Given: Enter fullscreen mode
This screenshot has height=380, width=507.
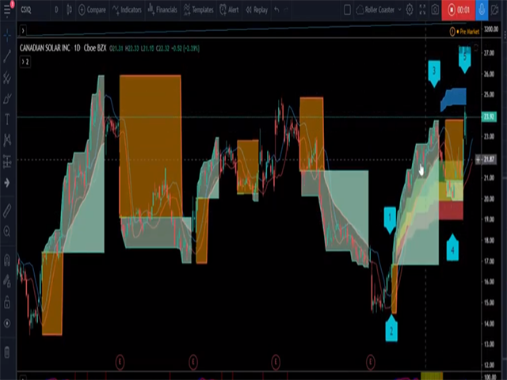Looking at the screenshot, I should [x=422, y=10].
